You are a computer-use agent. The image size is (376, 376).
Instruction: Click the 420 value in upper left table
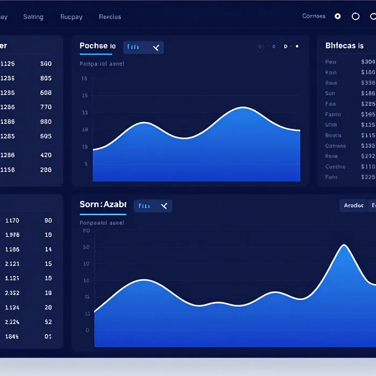pos(46,155)
